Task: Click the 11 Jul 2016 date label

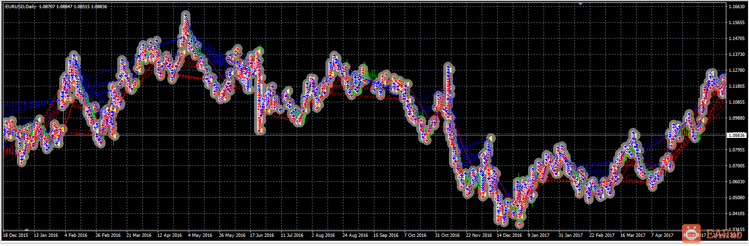Action: [293, 235]
